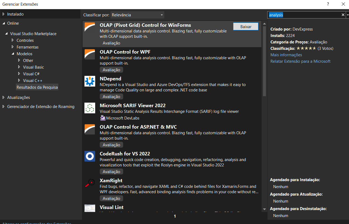
Task: Expand the Instalado node
Action: [x=3, y=14]
